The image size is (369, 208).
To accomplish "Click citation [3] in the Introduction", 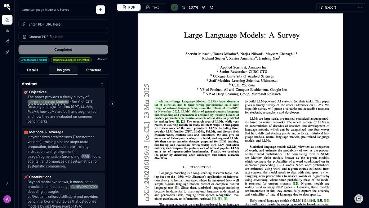I will pyautogui.click(x=177, y=187).
